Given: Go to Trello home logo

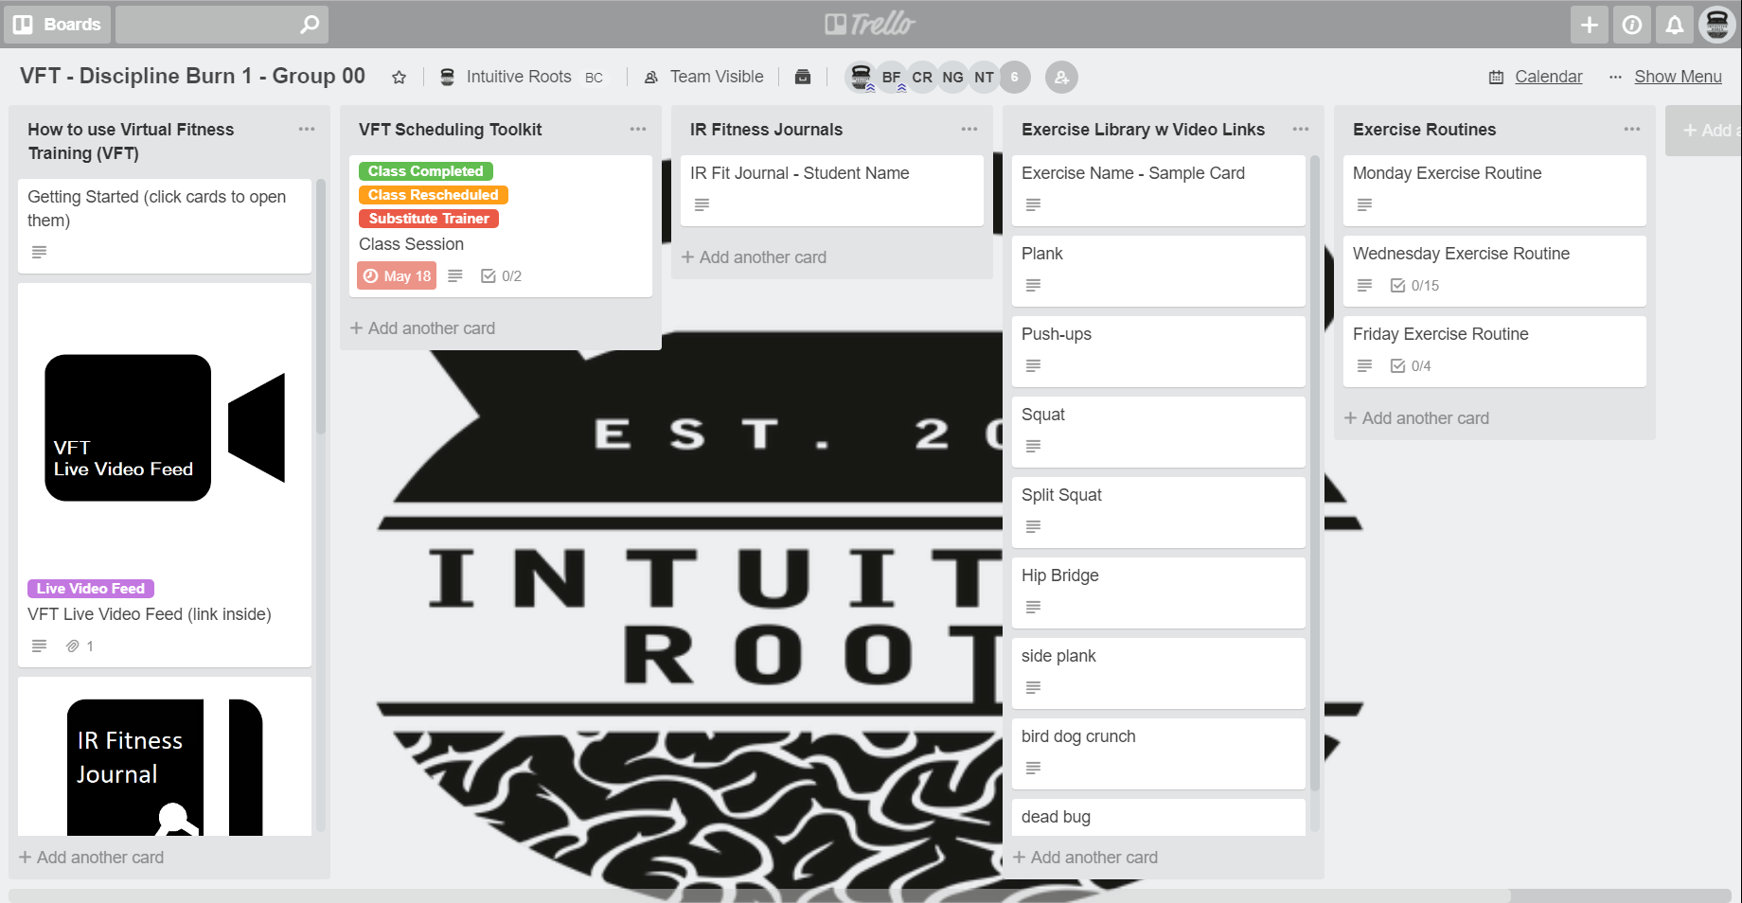Looking at the screenshot, I should (870, 24).
